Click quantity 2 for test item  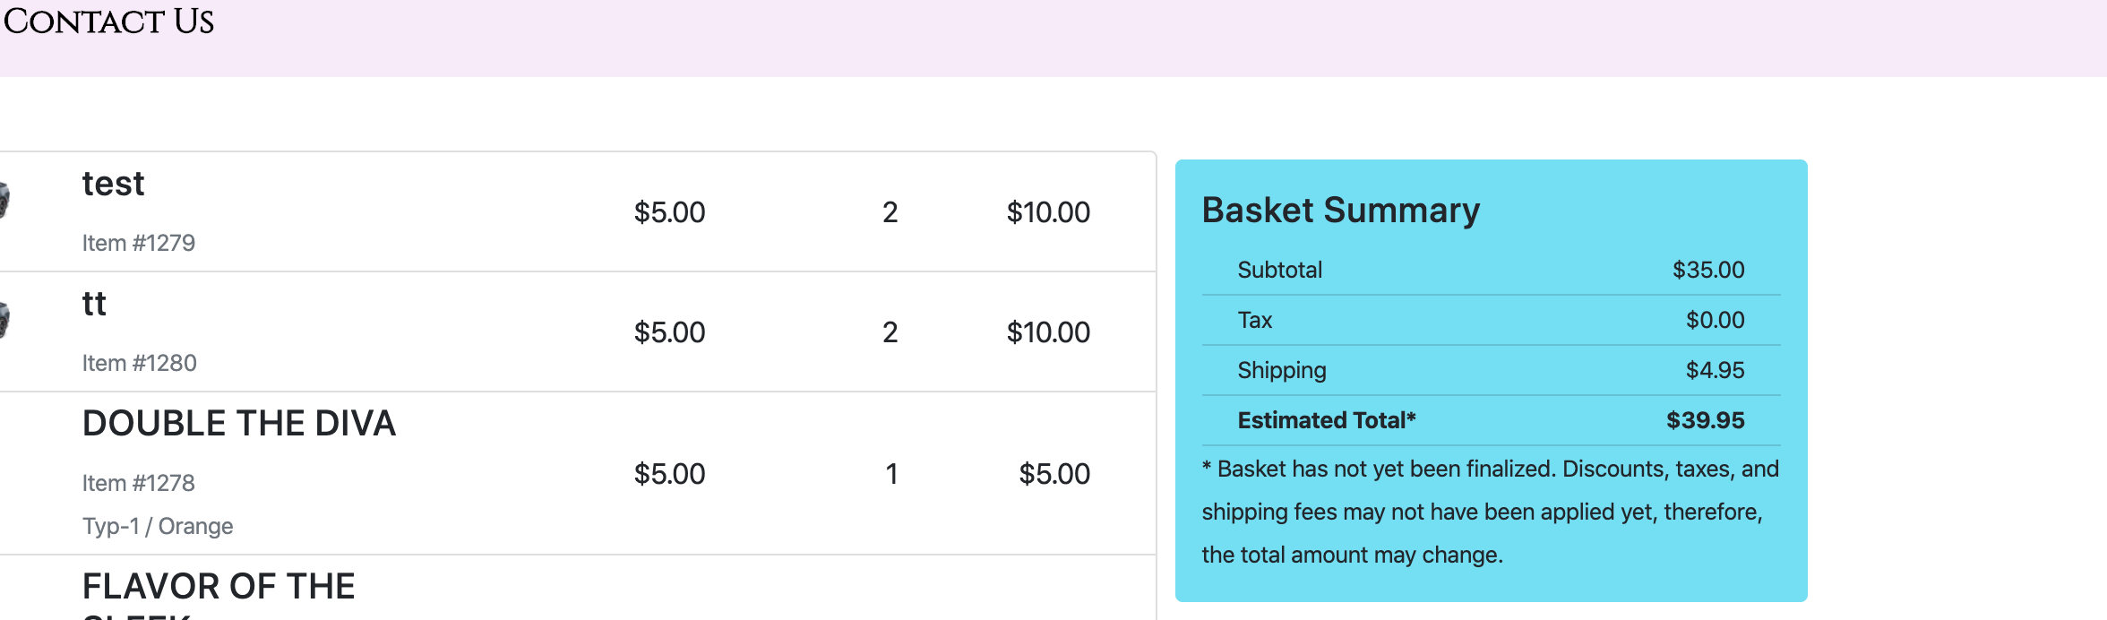coord(890,212)
